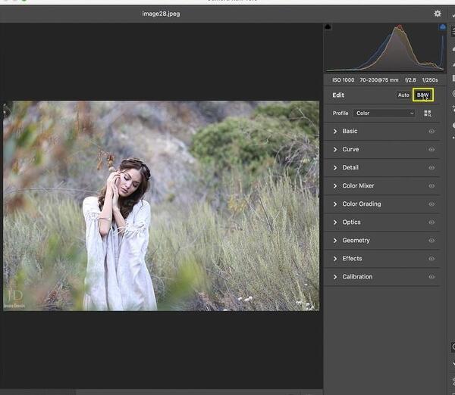Image resolution: width=455 pixels, height=395 pixels.
Task: Expand the Basic panel chevron
Action: pos(335,132)
